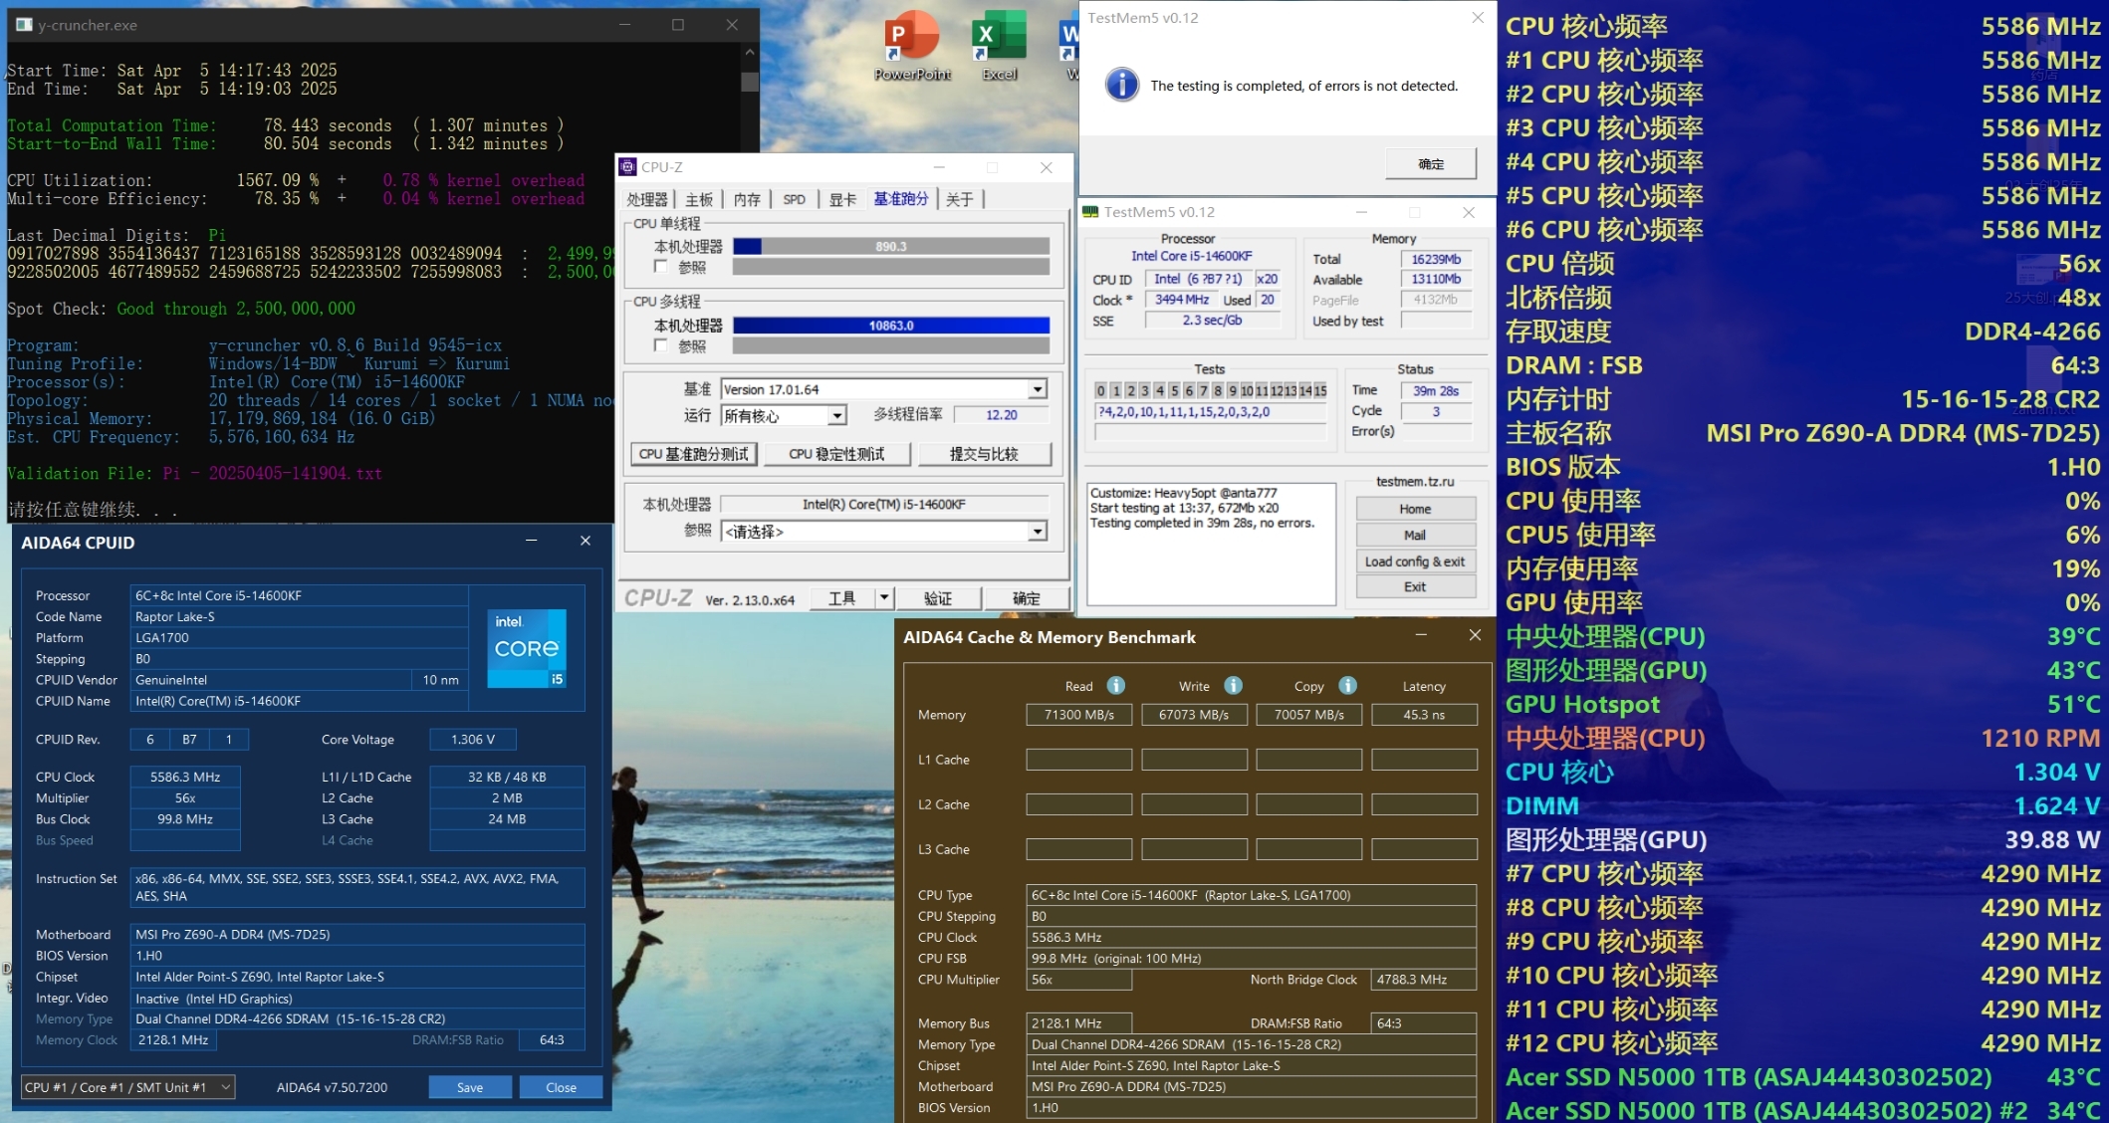The image size is (2109, 1123).
Task: Click CPU Clock 5586.3 MHz value in CPUID
Action: point(185,777)
